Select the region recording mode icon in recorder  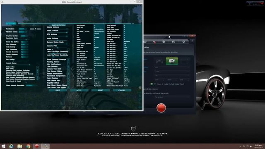pos(184,61)
